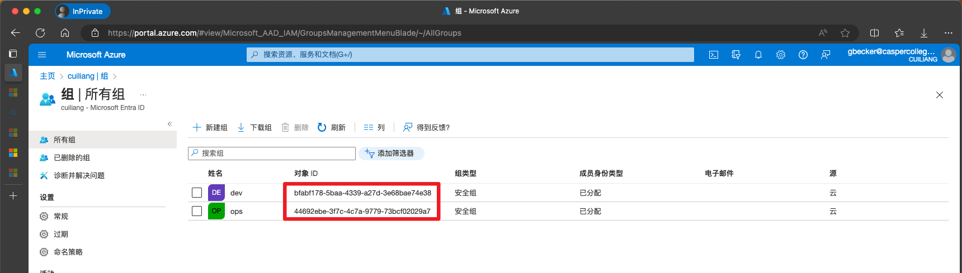Collapse the left navigation with the double chevron
Screen dimensions: 962x273
tap(169, 124)
